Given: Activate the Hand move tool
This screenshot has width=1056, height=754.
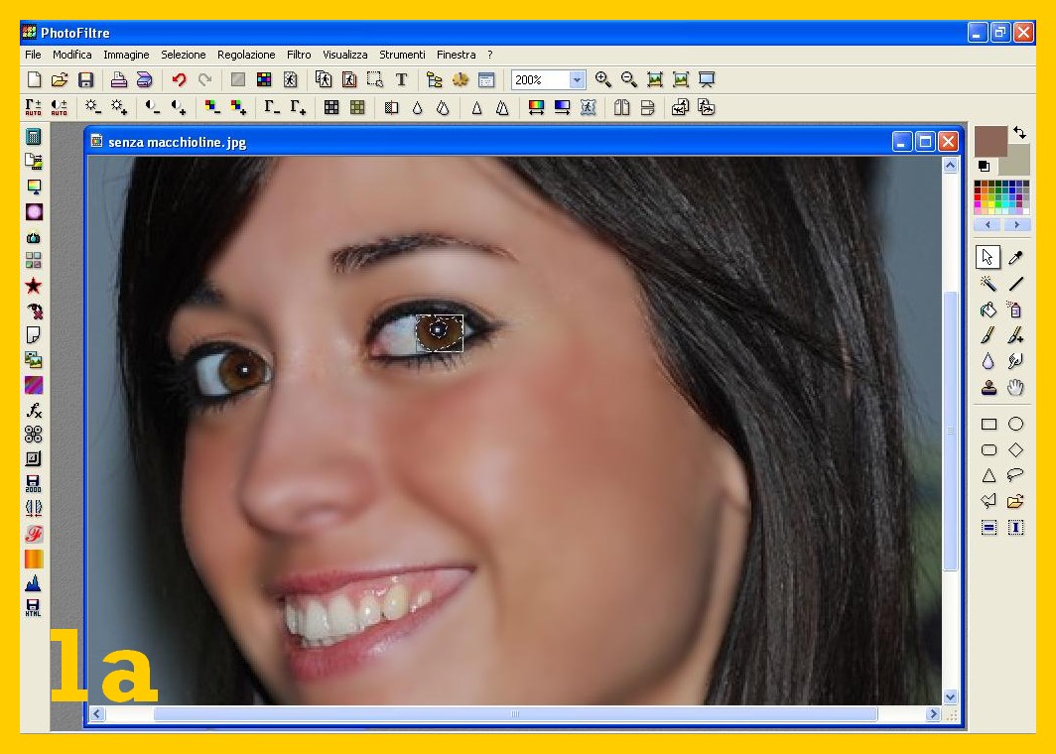Looking at the screenshot, I should tap(1015, 388).
